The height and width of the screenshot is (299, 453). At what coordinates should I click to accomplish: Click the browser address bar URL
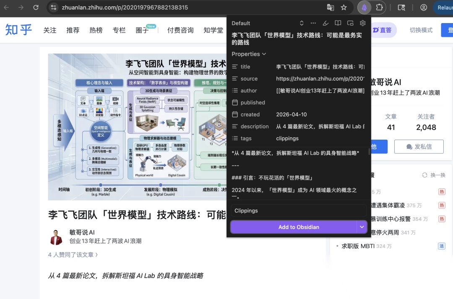coord(125,8)
